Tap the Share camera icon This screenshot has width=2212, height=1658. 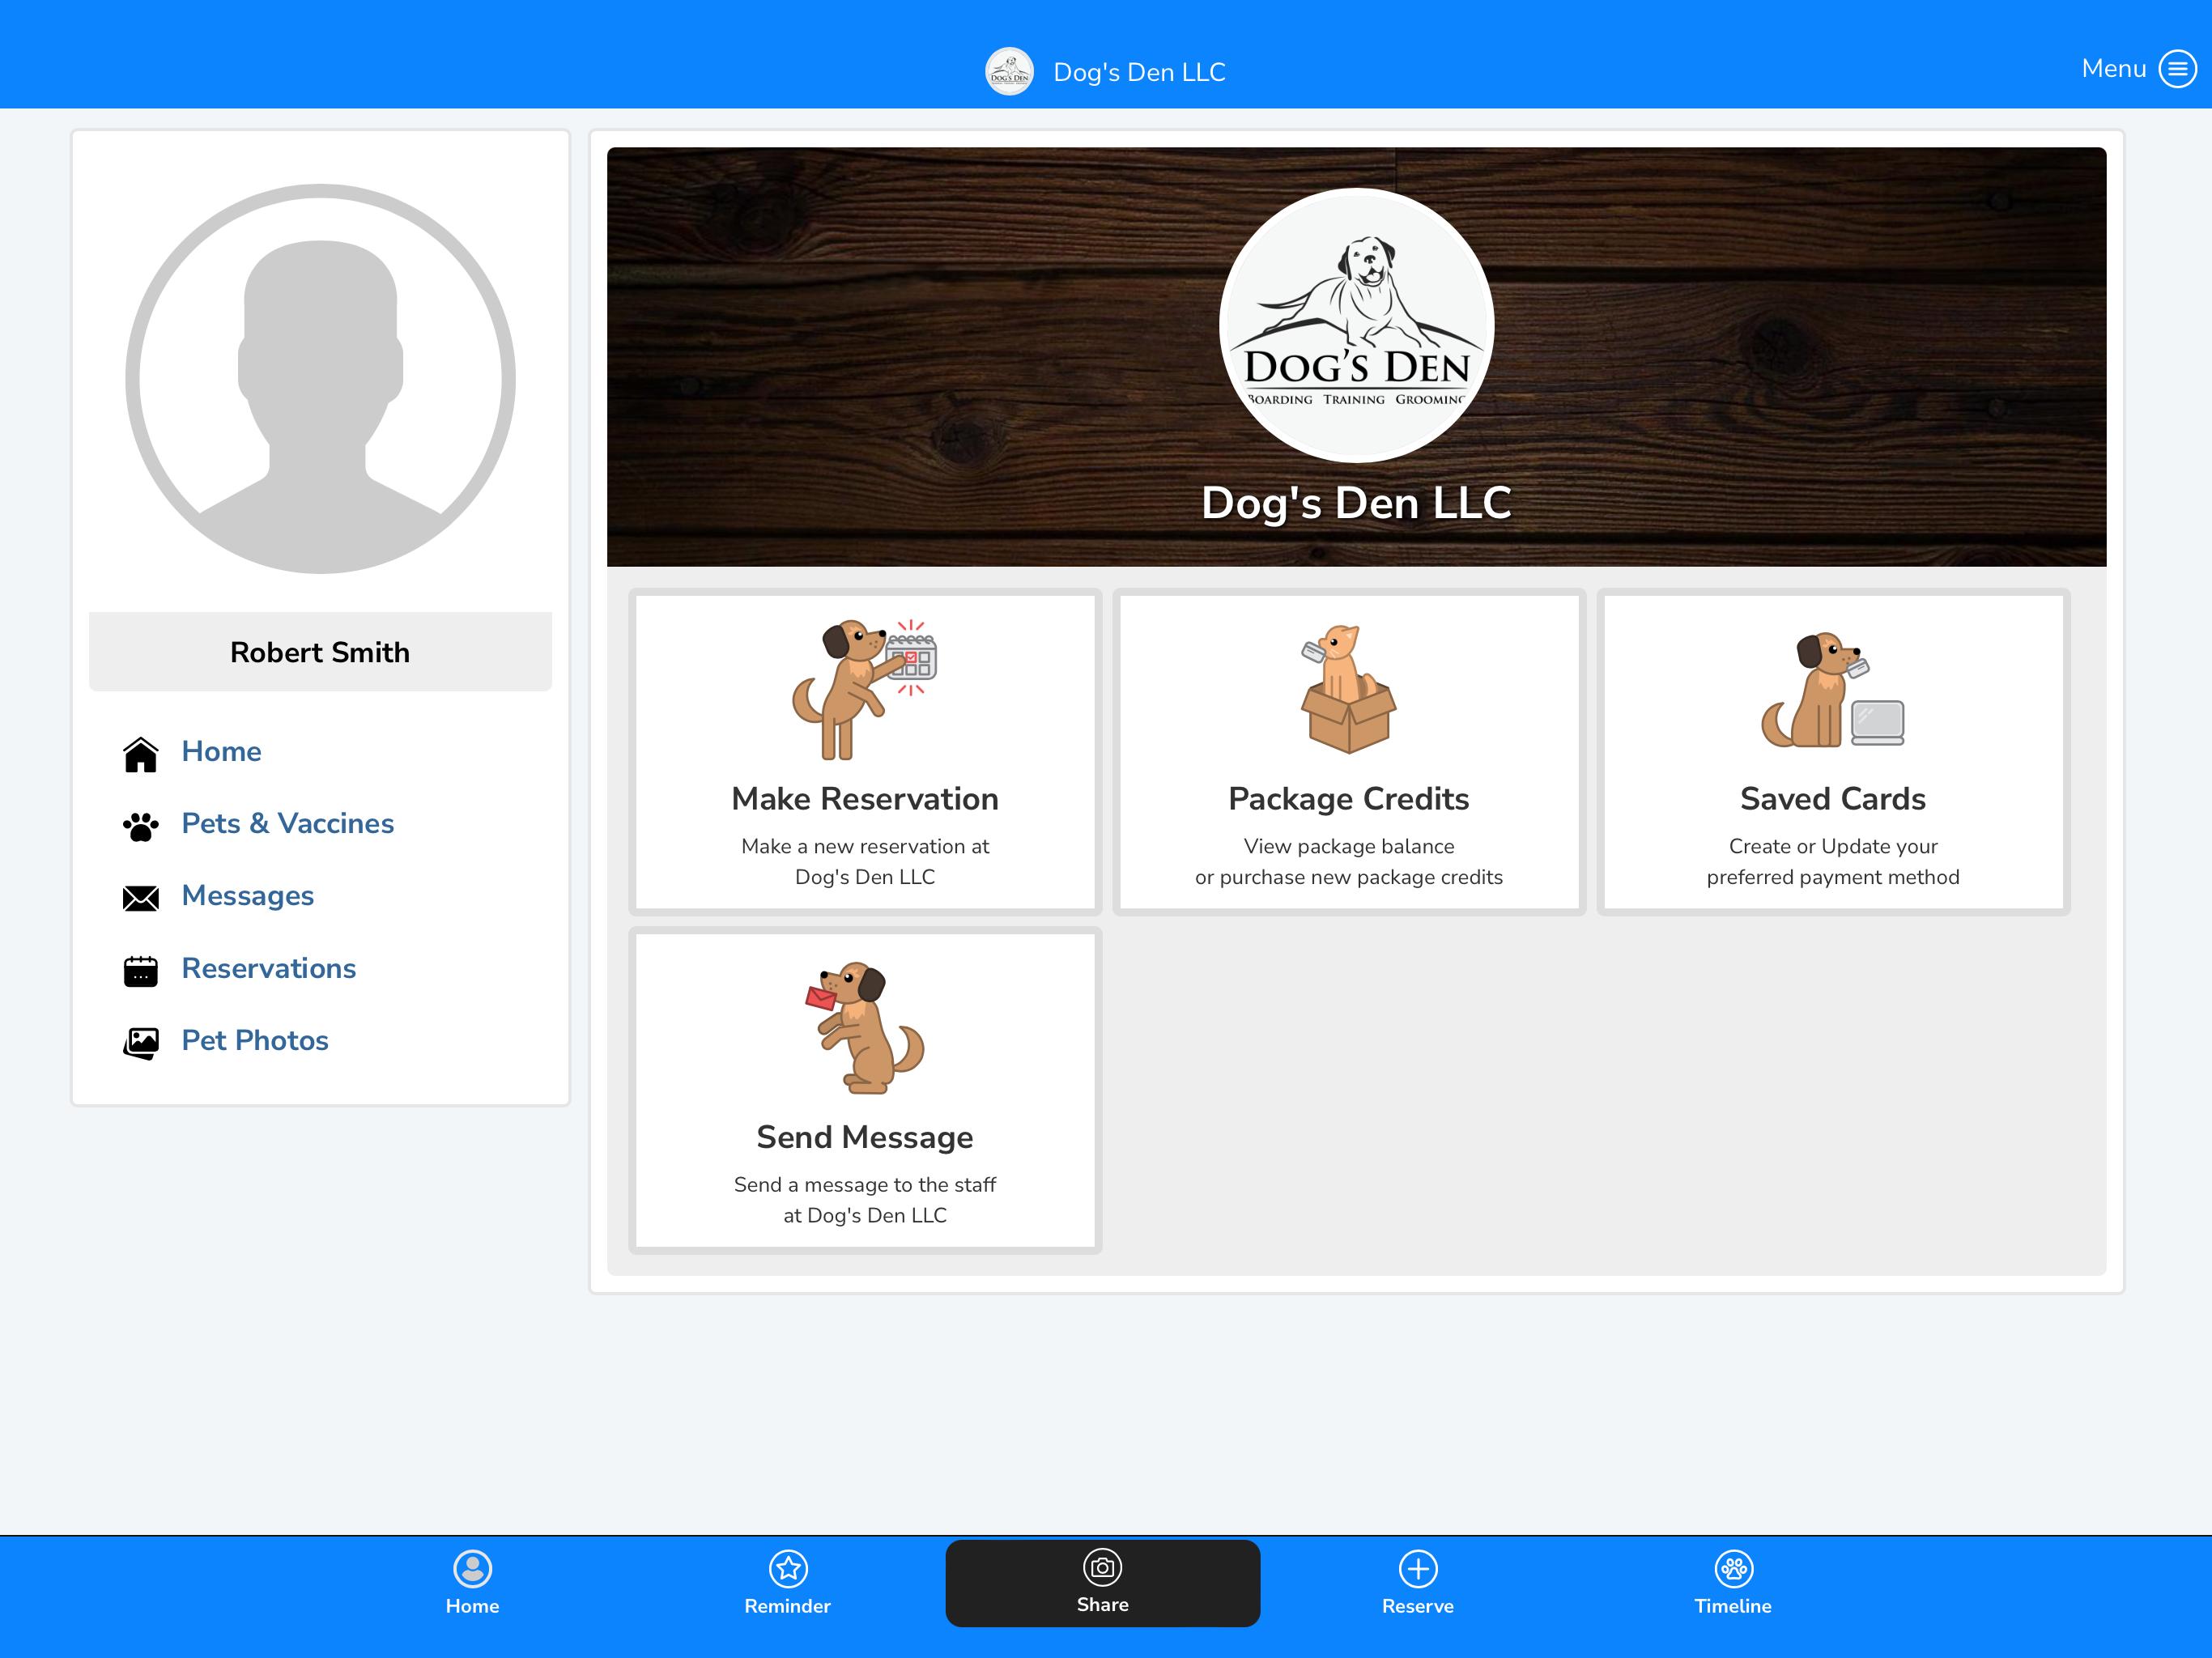(x=1103, y=1567)
